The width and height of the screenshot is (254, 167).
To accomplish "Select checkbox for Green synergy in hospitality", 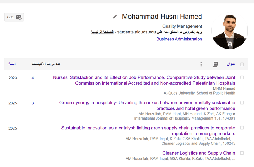I will 242,103.
